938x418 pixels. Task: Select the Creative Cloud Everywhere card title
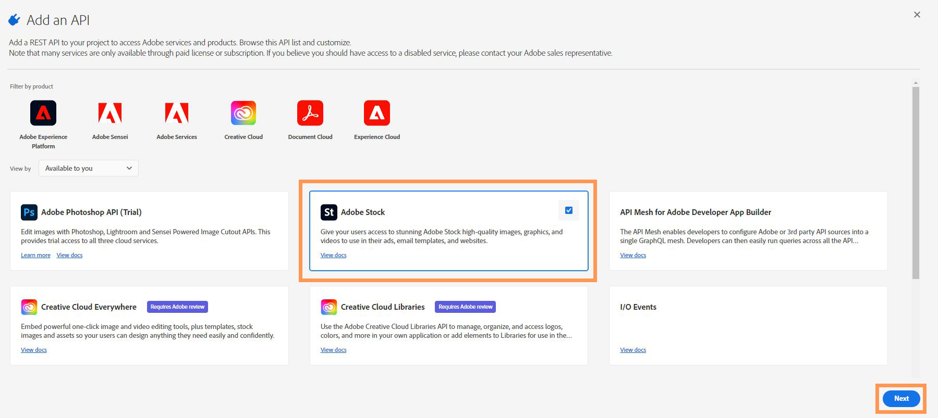pos(89,307)
